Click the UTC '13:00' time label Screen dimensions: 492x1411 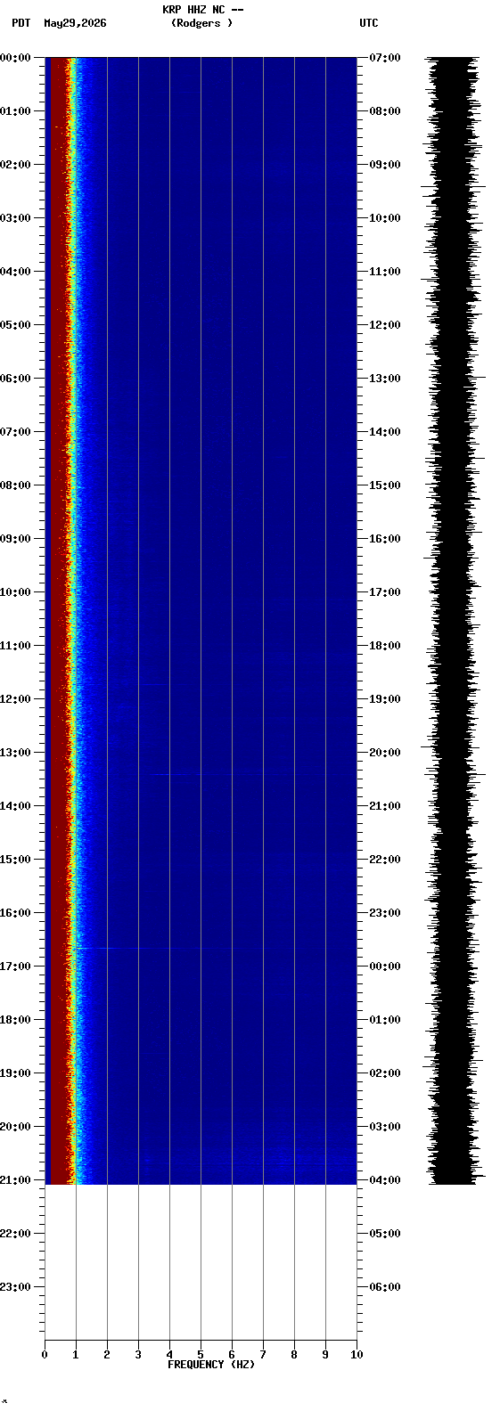tap(384, 379)
